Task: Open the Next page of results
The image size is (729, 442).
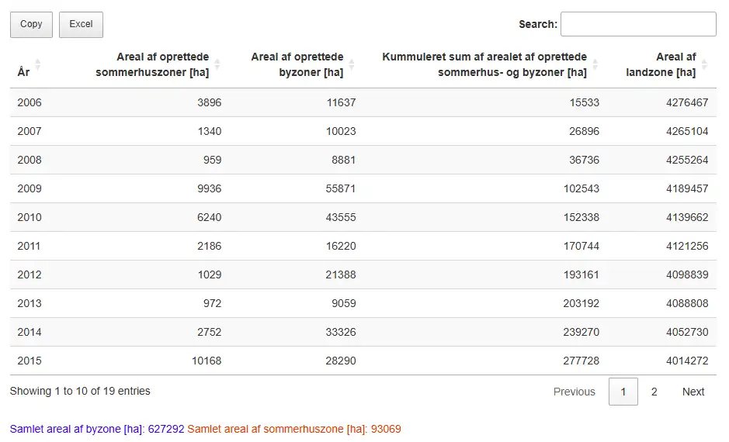Action: (x=693, y=392)
